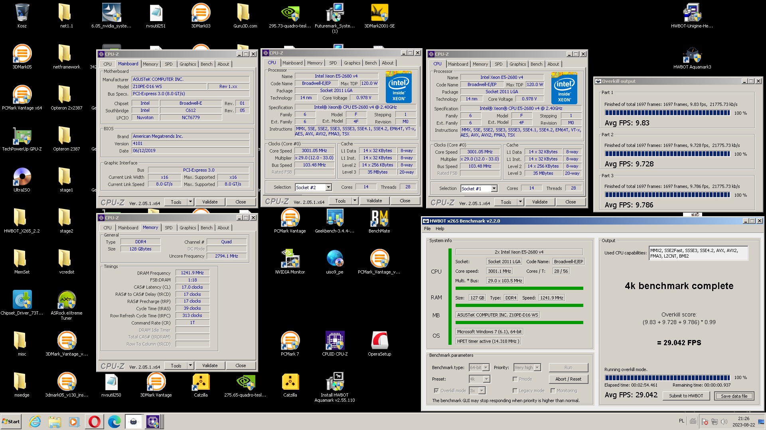Image resolution: width=766 pixels, height=430 pixels.
Task: Launch NVIDIA Monitor shortcut
Action: point(290,261)
